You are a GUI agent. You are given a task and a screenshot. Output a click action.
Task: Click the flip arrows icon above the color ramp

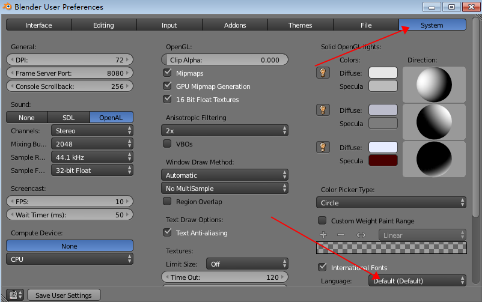[x=361, y=235]
